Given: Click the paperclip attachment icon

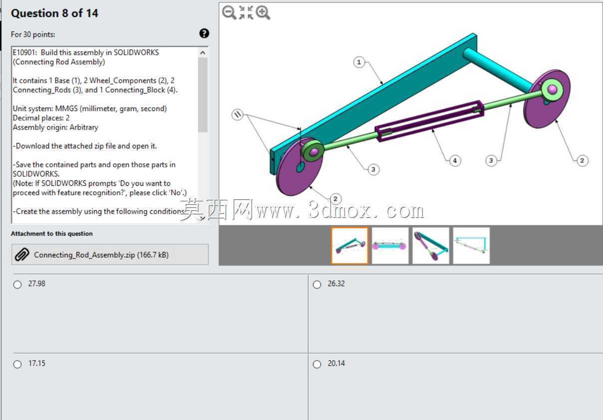Looking at the screenshot, I should pos(21,255).
